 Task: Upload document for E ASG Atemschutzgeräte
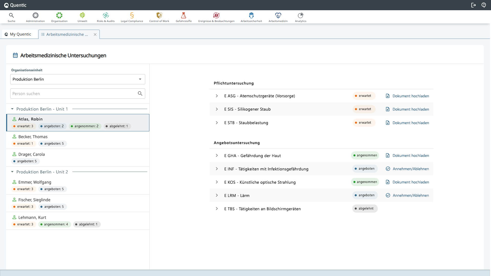(407, 96)
